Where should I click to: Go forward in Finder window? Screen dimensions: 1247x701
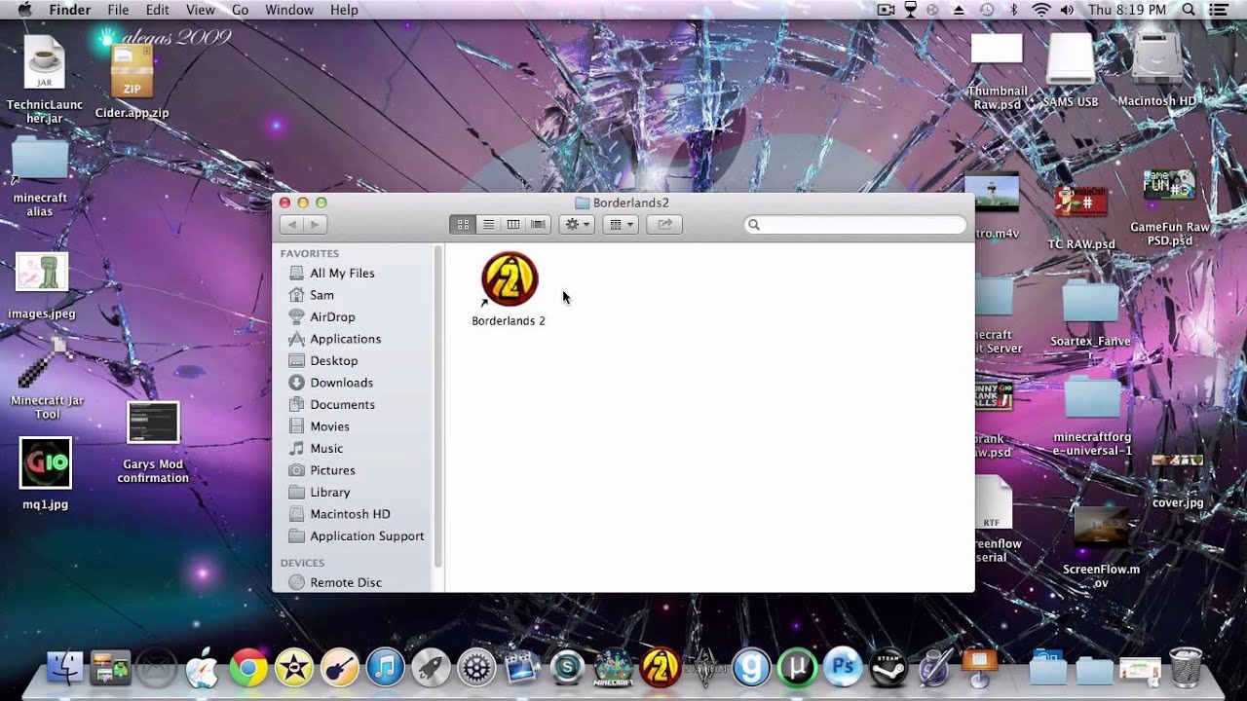point(315,225)
